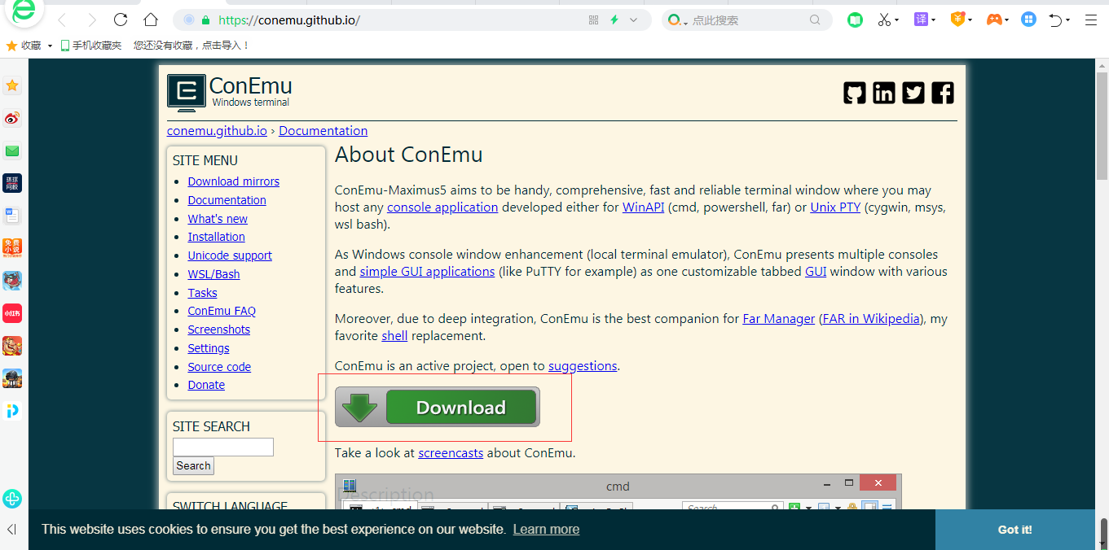Open ConEmu Twitter icon link

coord(913,93)
